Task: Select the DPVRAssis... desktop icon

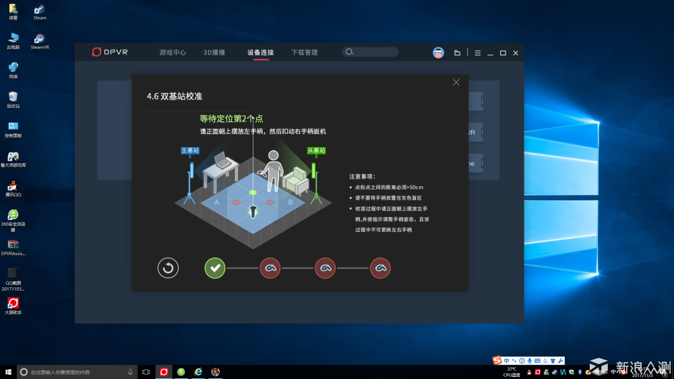Action: (x=13, y=247)
